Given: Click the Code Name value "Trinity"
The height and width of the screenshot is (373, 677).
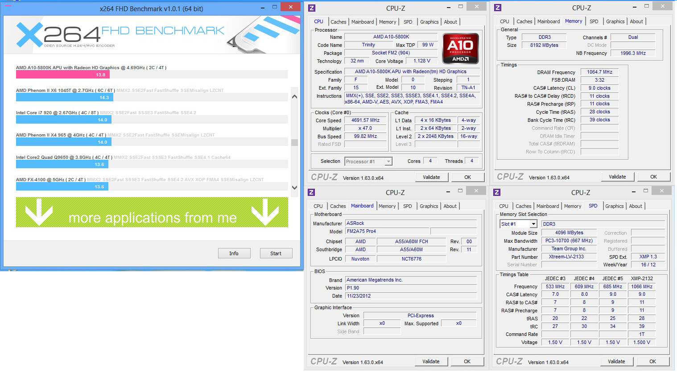Looking at the screenshot, I should point(368,45).
